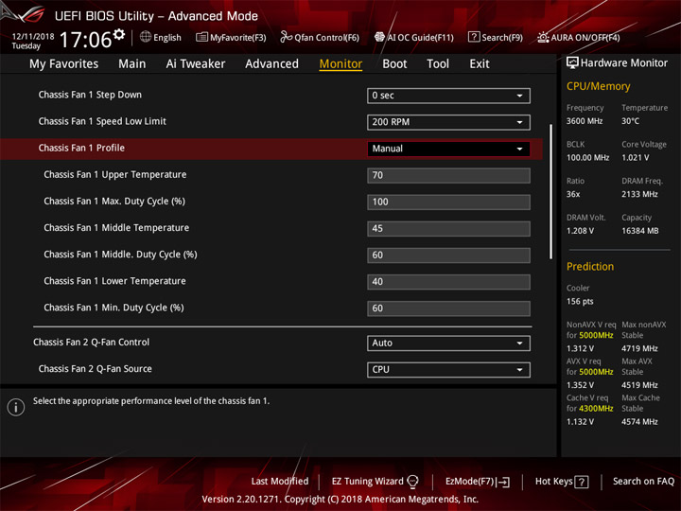Screen dimensions: 681x511
Task: Open Chassis Fan 2 Q-Fan Control dropdown
Action: (448, 343)
